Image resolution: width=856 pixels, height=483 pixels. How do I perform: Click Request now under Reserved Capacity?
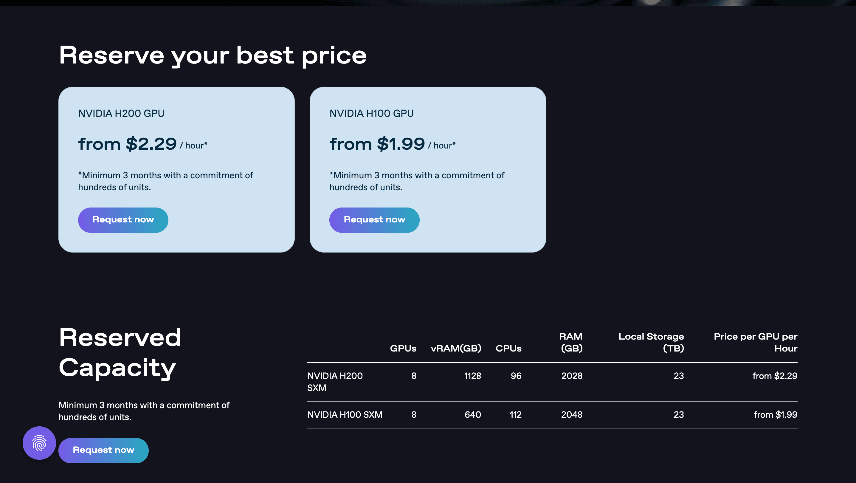103,450
